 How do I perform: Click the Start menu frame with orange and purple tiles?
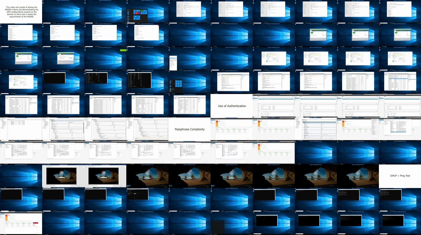(x=137, y=13)
